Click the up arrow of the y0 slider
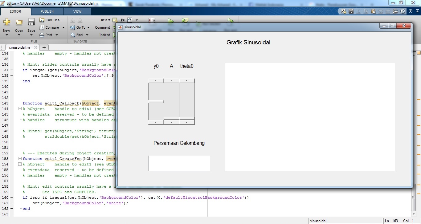 (x=156, y=81)
